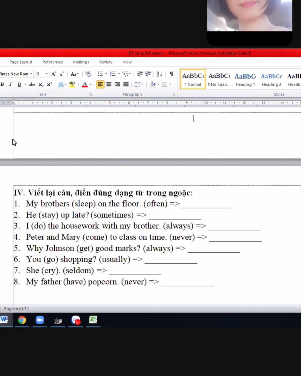
Task: Apply strikethrough to text
Action: (x=32, y=84)
